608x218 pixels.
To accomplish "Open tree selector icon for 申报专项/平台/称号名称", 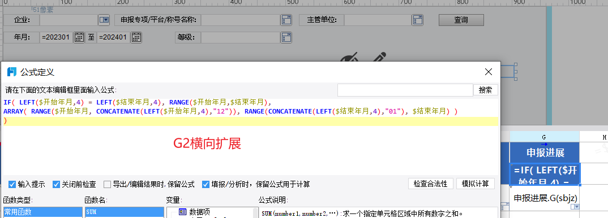I will 286,20.
